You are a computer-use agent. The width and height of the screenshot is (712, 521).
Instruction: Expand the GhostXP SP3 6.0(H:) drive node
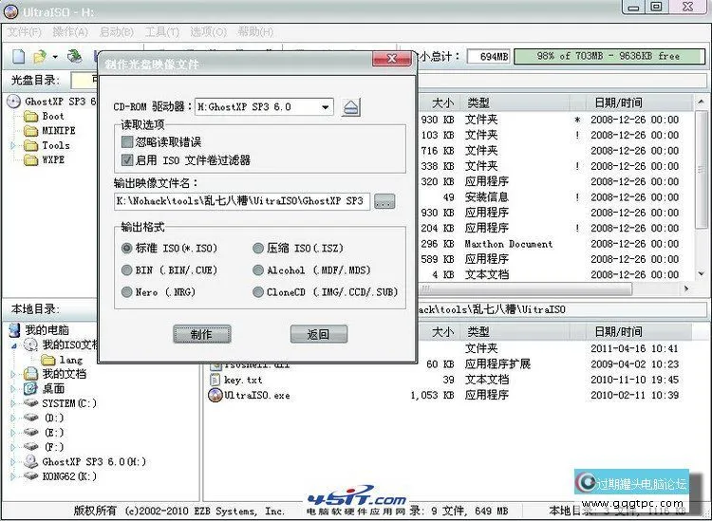tap(13, 462)
